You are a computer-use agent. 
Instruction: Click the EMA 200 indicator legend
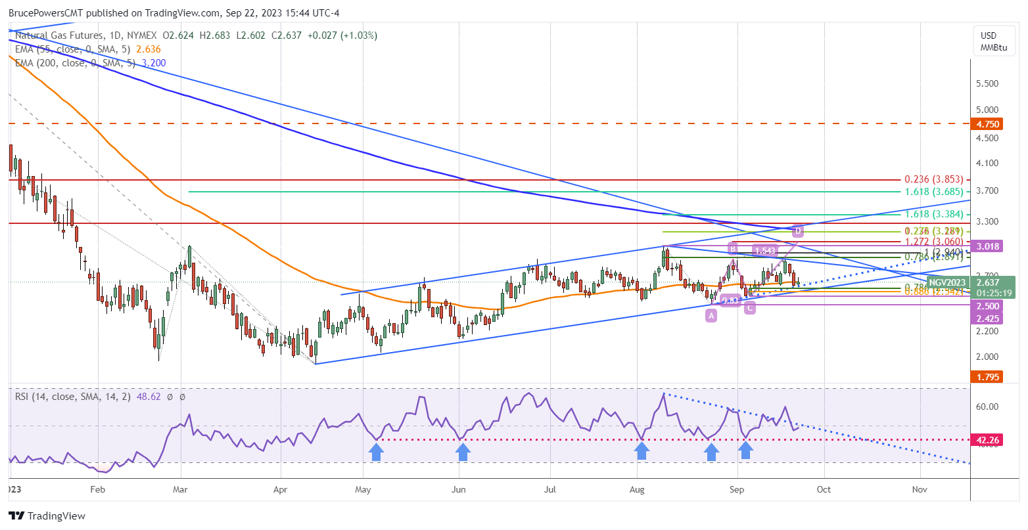pyautogui.click(x=76, y=63)
